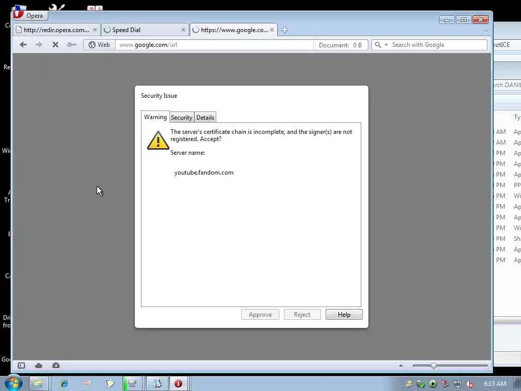521x391 pixels.
Task: Click the muted volume tray icon
Action: pos(470,384)
